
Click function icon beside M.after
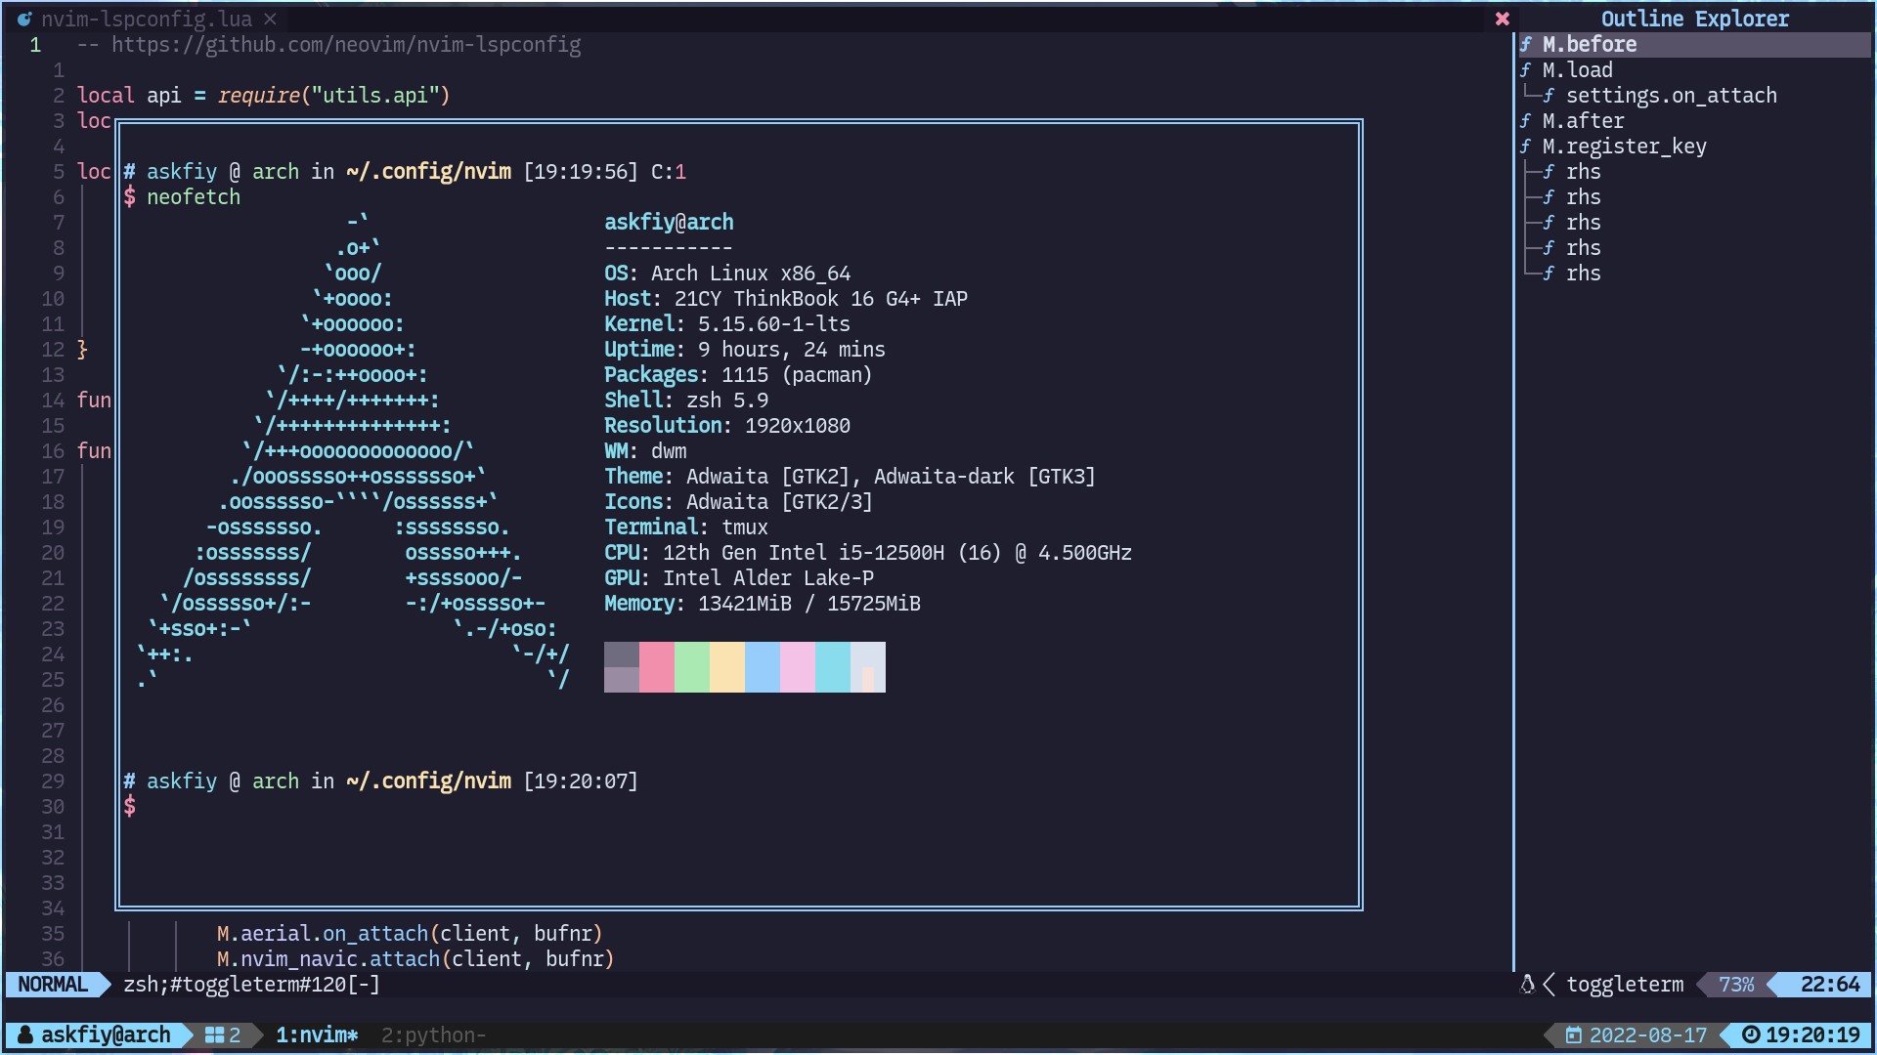click(x=1526, y=121)
